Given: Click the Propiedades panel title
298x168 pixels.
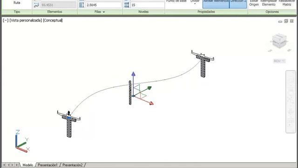Looking at the screenshot, I should tap(206, 12).
